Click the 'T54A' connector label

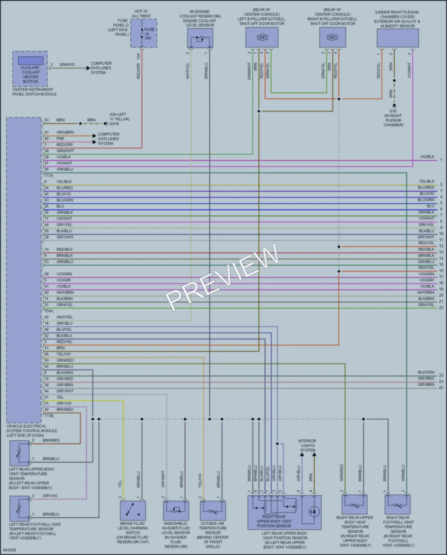pyautogui.click(x=49, y=311)
